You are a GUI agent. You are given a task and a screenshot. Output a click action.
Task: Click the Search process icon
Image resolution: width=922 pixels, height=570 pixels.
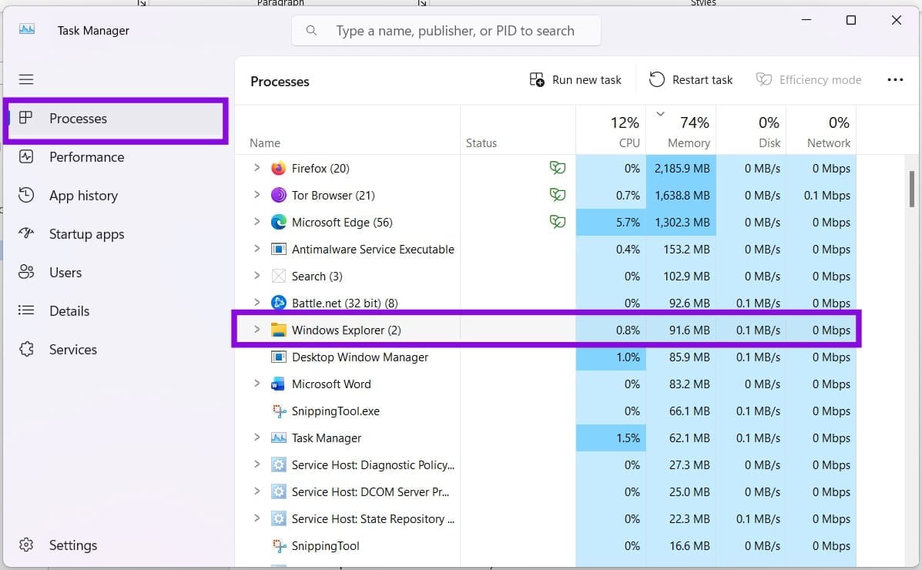(278, 277)
